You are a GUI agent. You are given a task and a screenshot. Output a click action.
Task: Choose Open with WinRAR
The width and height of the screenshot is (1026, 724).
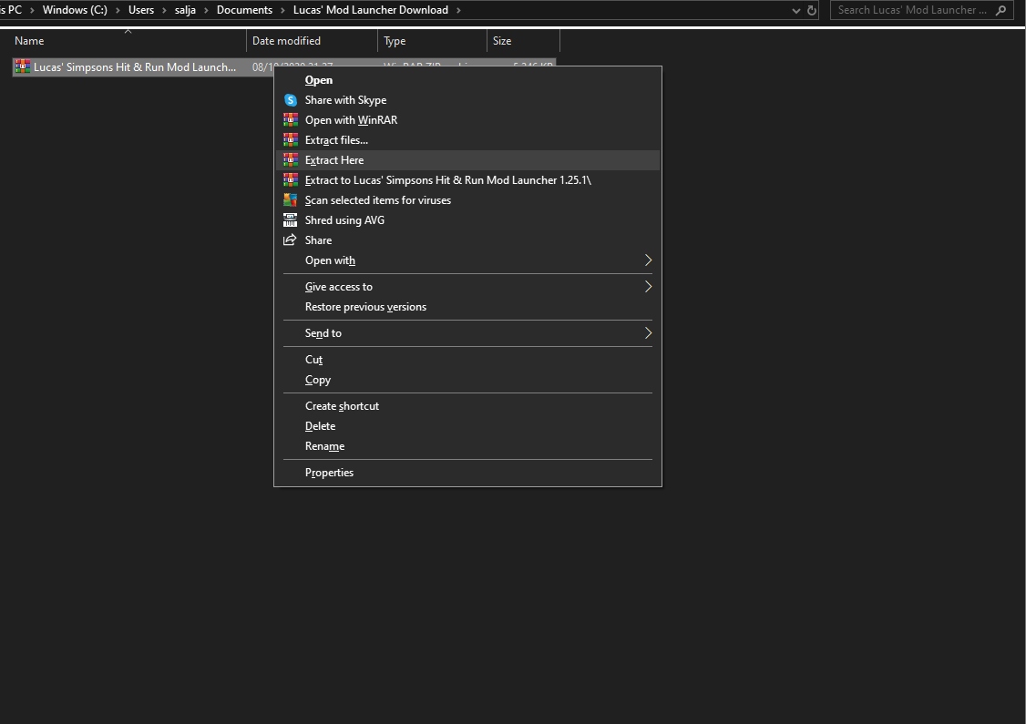pos(467,120)
